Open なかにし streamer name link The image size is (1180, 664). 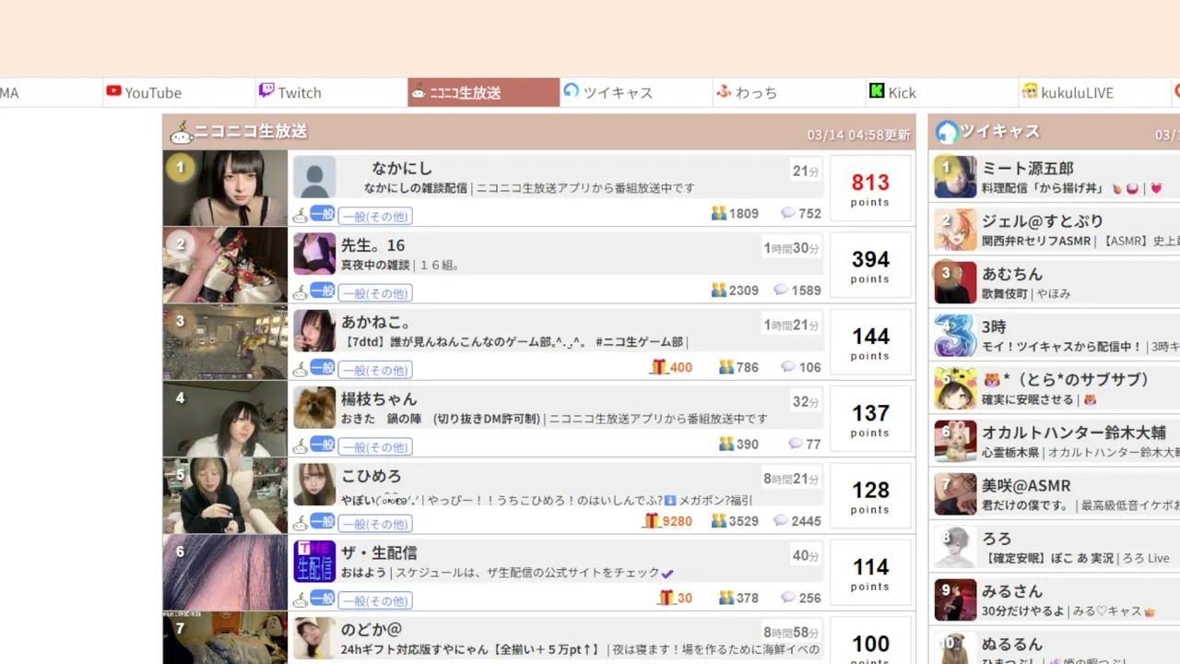402,168
